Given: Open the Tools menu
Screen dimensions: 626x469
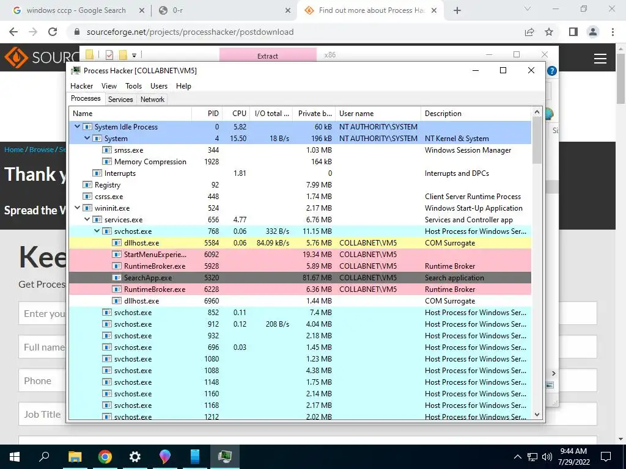Looking at the screenshot, I should (133, 85).
